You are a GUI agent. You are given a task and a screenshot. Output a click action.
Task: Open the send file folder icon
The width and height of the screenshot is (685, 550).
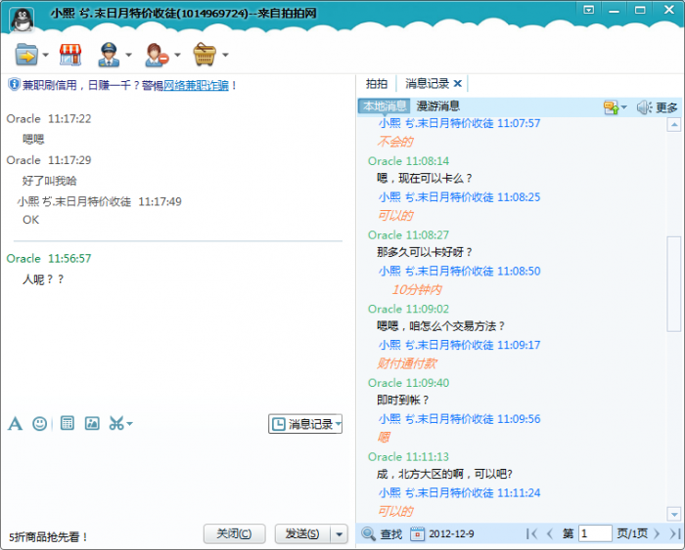[25, 55]
